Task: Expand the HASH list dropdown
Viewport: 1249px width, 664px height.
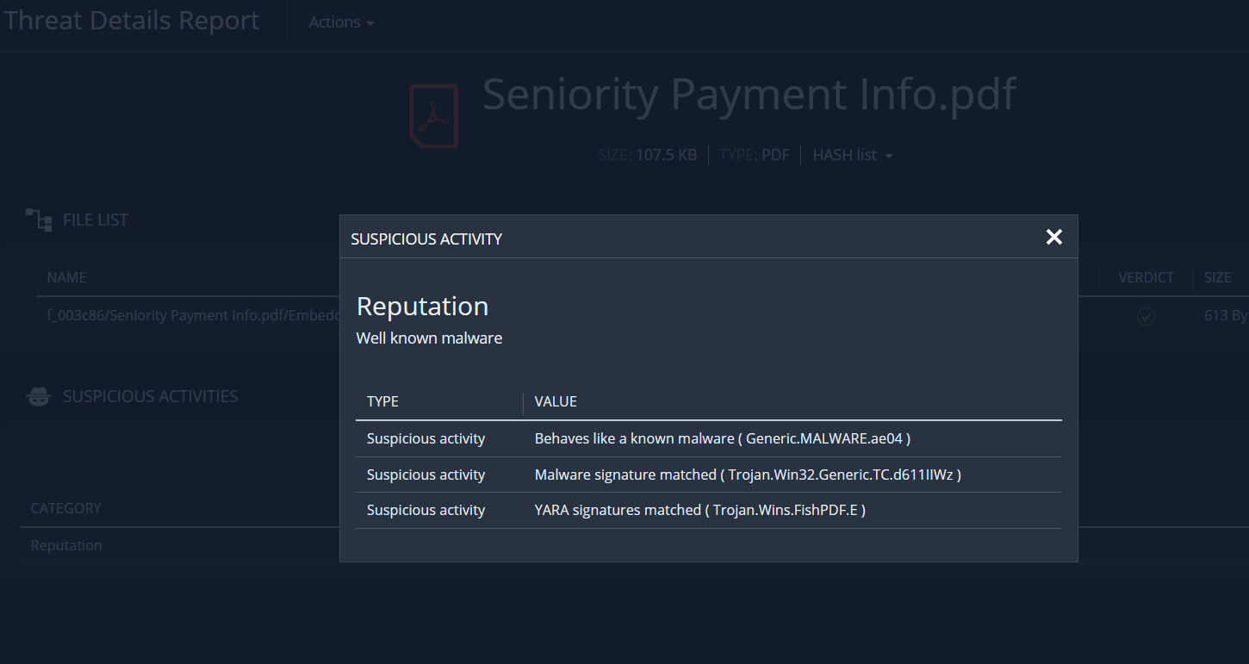Action: [852, 155]
